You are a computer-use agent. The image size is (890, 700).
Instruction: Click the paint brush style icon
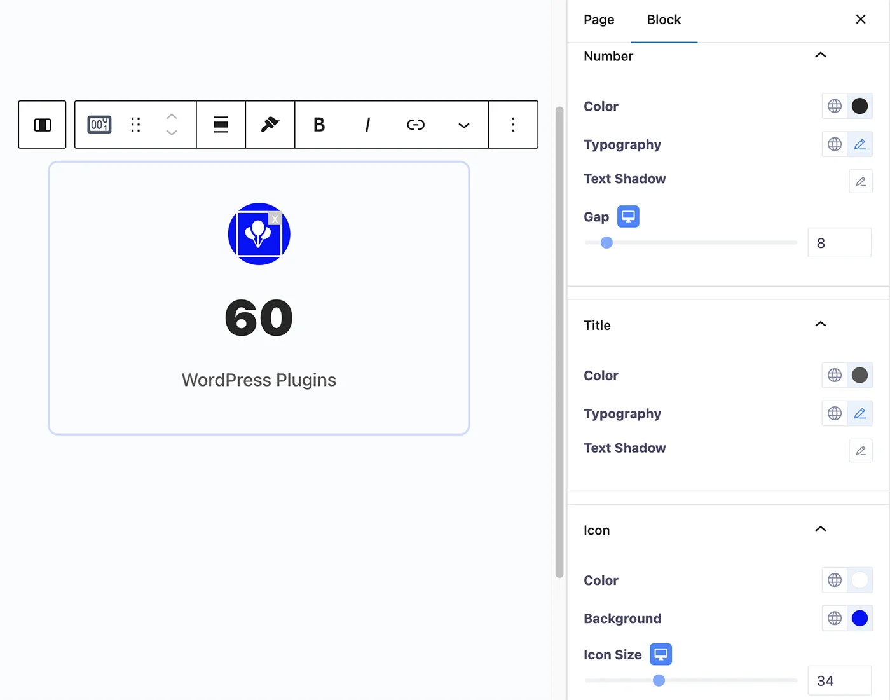[270, 125]
